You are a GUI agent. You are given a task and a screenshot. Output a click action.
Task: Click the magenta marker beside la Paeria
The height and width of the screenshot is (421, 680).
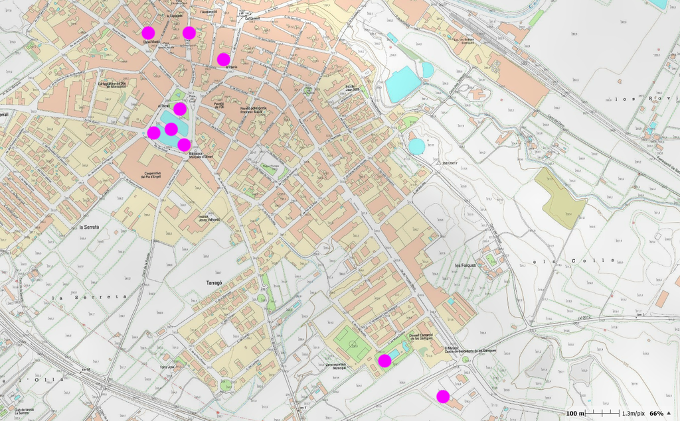point(223,59)
